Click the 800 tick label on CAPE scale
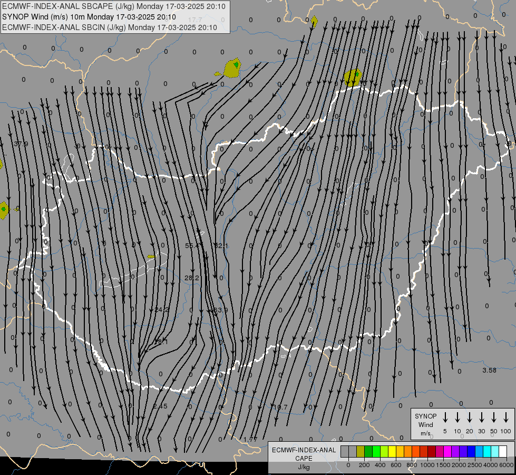Screen dimensions: 516x475 [x=412, y=465]
